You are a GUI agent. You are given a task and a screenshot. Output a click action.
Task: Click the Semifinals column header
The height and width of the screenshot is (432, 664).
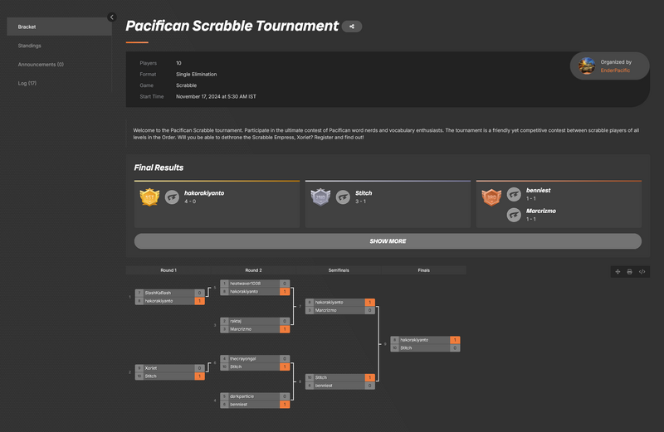339,270
